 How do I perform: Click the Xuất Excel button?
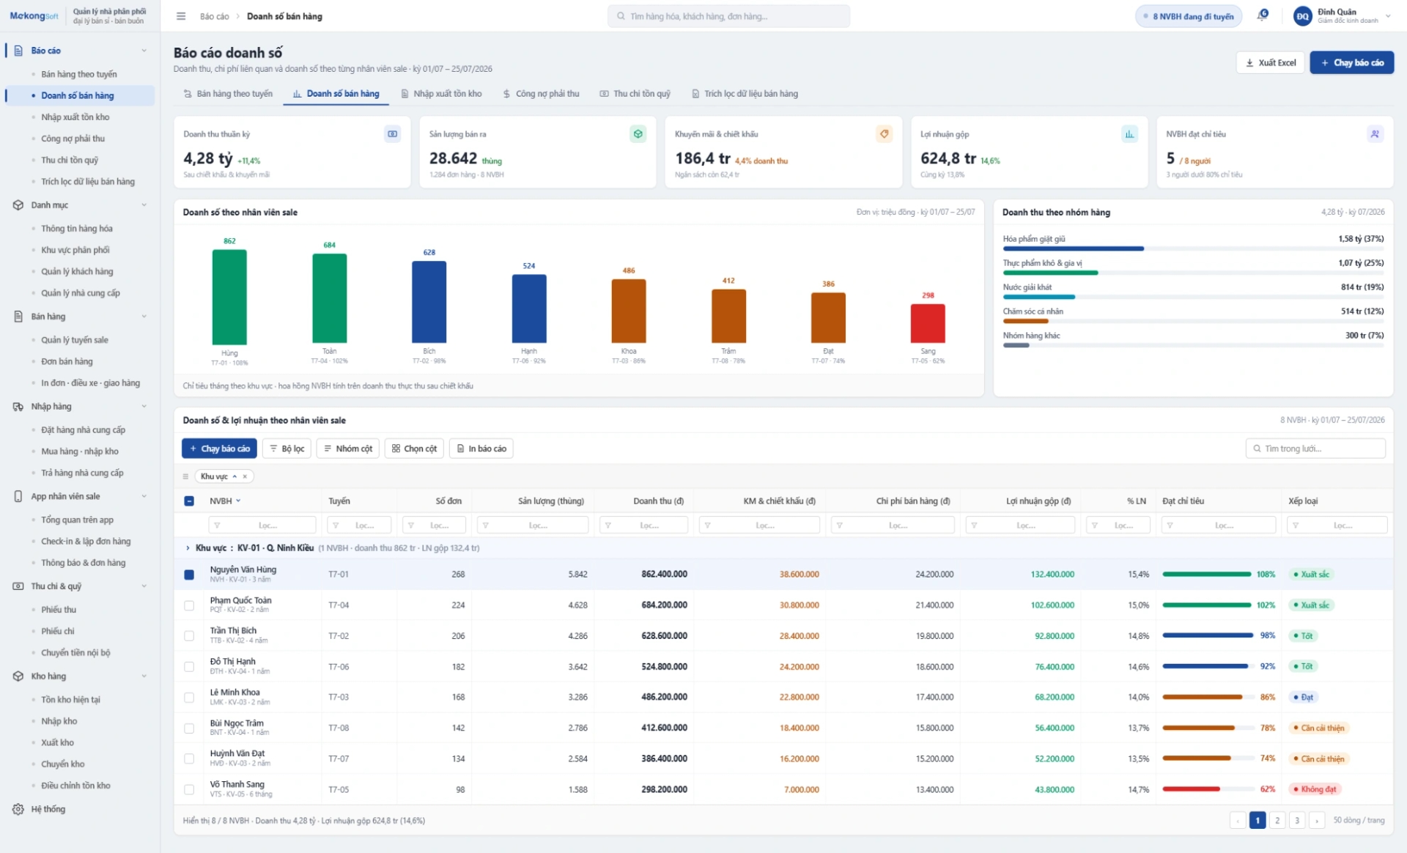pyautogui.click(x=1271, y=63)
